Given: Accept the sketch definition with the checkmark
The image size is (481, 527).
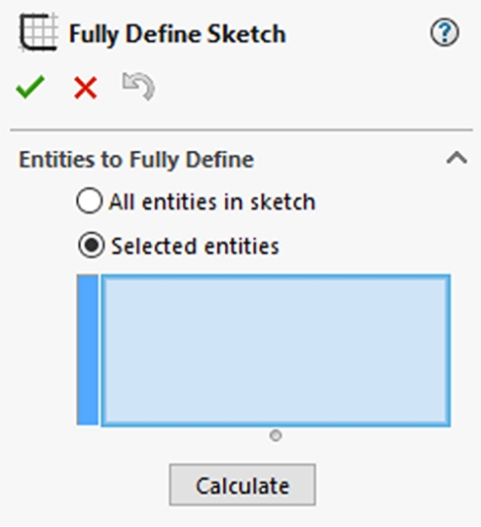Looking at the screenshot, I should click(x=30, y=87).
